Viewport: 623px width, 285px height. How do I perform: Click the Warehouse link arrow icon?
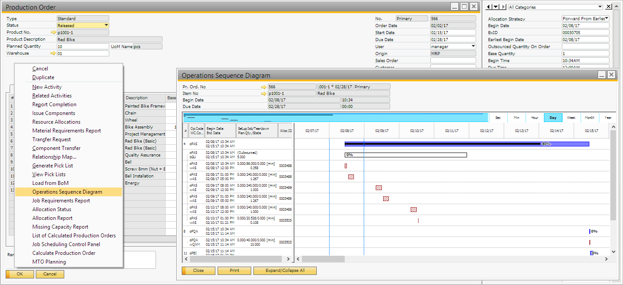pyautogui.click(x=53, y=53)
